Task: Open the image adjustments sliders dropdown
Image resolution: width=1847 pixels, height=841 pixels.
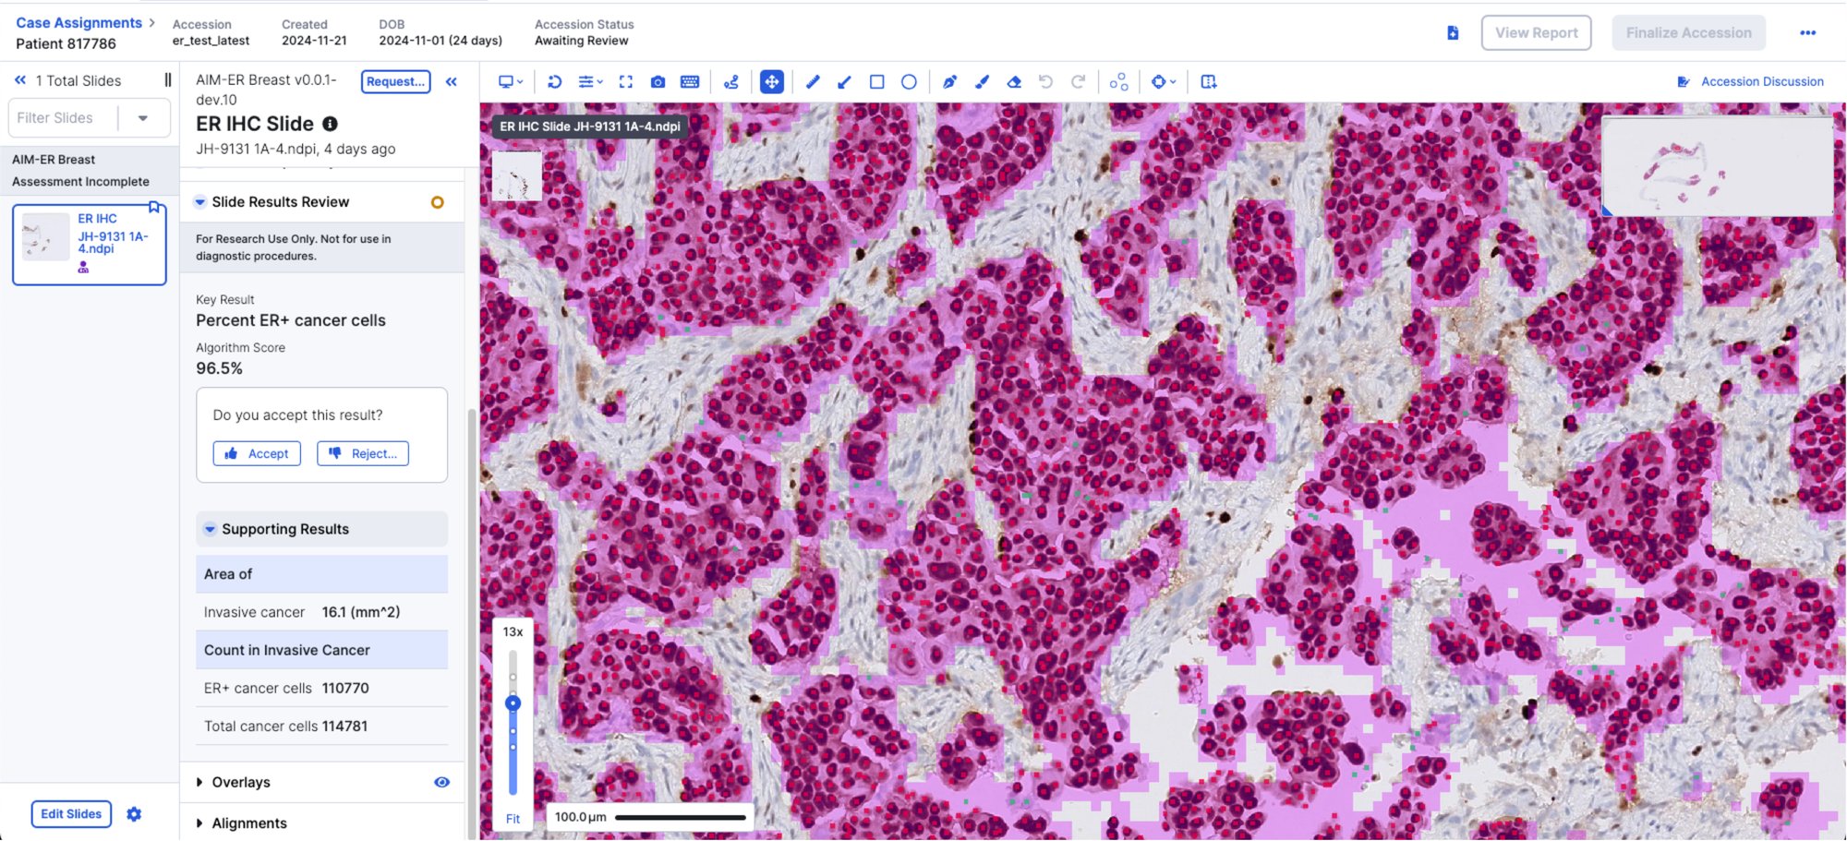Action: (x=590, y=82)
